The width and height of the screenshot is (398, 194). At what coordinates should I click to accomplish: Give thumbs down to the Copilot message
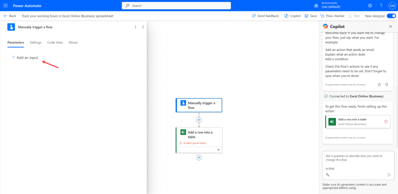click(x=387, y=85)
